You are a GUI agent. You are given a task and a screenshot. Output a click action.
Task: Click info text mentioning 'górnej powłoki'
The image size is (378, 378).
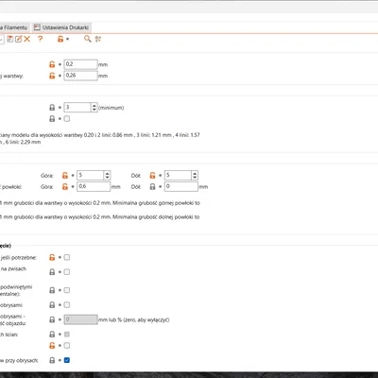(x=100, y=203)
